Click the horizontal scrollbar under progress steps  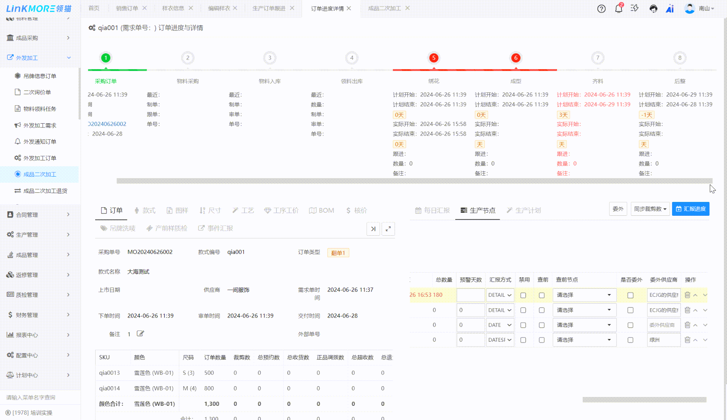[x=414, y=181]
